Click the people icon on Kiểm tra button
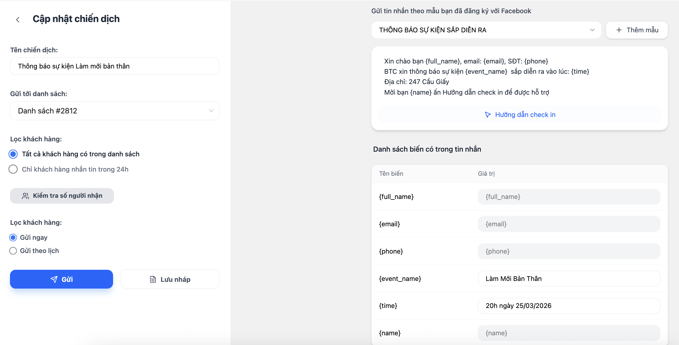 coord(26,196)
